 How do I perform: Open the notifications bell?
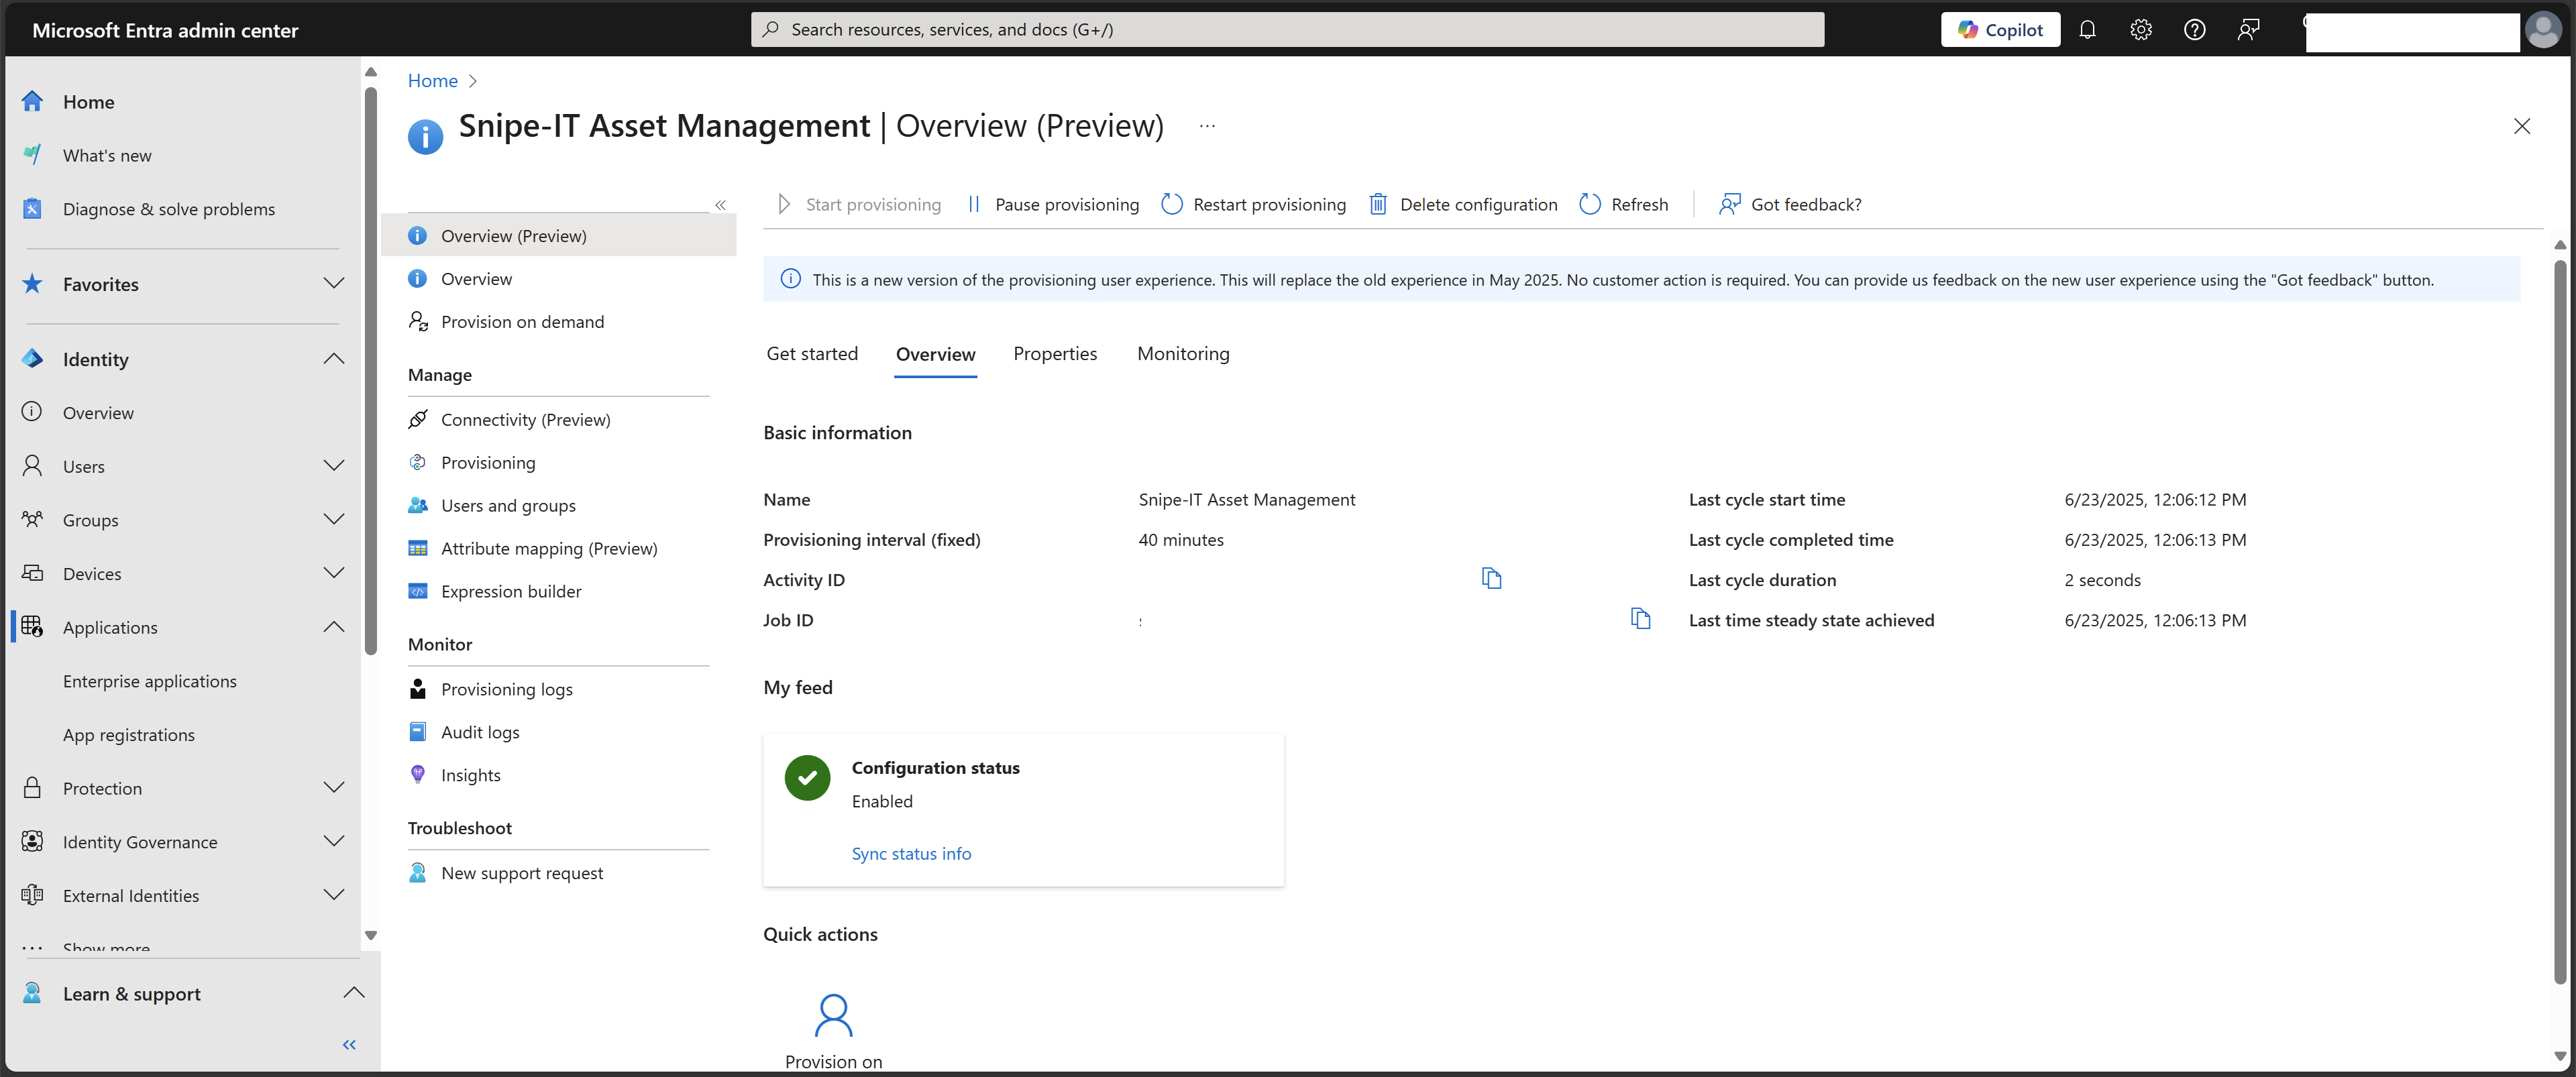[2087, 30]
